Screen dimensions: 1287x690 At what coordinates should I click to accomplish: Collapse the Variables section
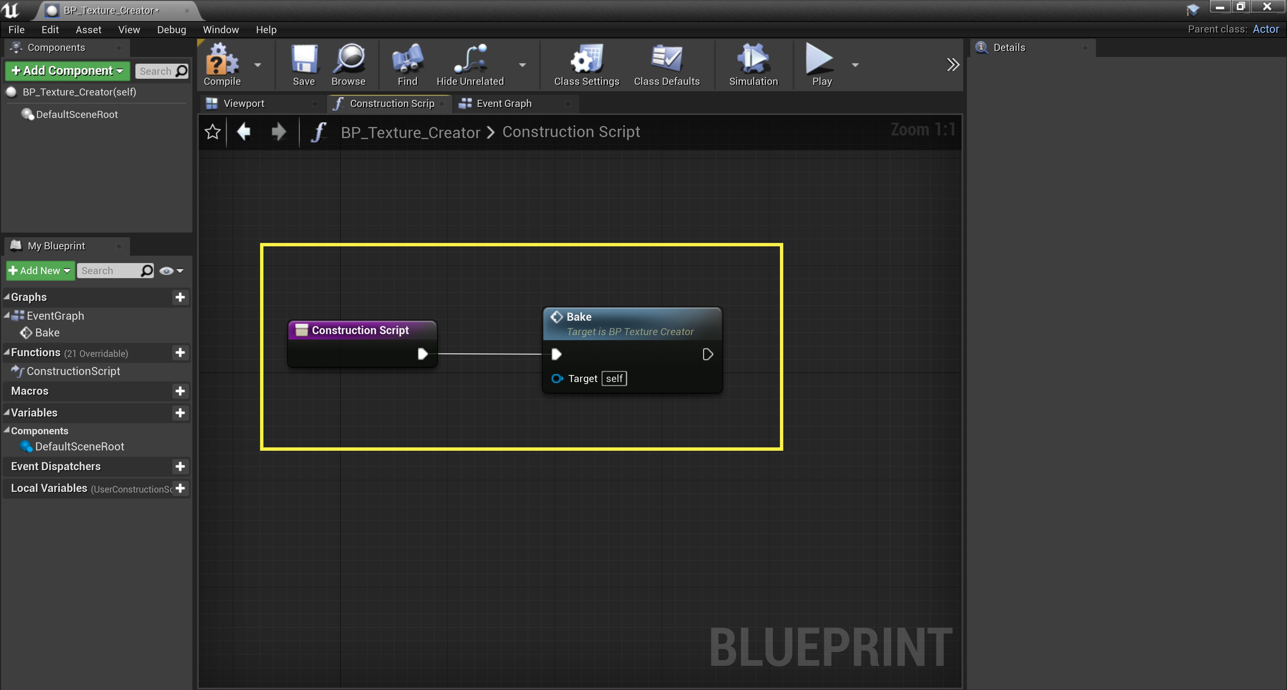[x=6, y=413]
